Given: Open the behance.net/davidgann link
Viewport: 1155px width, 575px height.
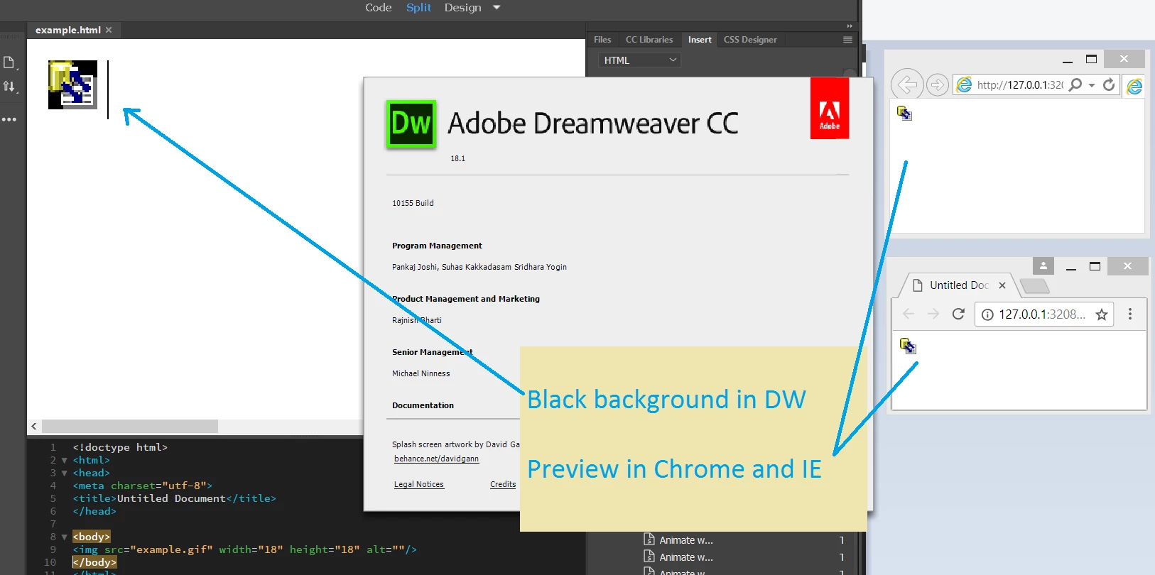Looking at the screenshot, I should 436,459.
